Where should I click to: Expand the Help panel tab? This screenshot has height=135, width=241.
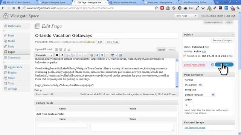[x=229, y=22]
